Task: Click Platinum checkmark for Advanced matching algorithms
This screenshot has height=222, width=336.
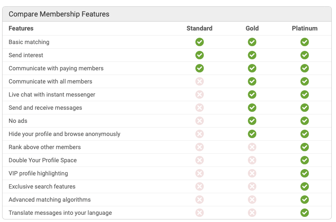Action: (305, 200)
